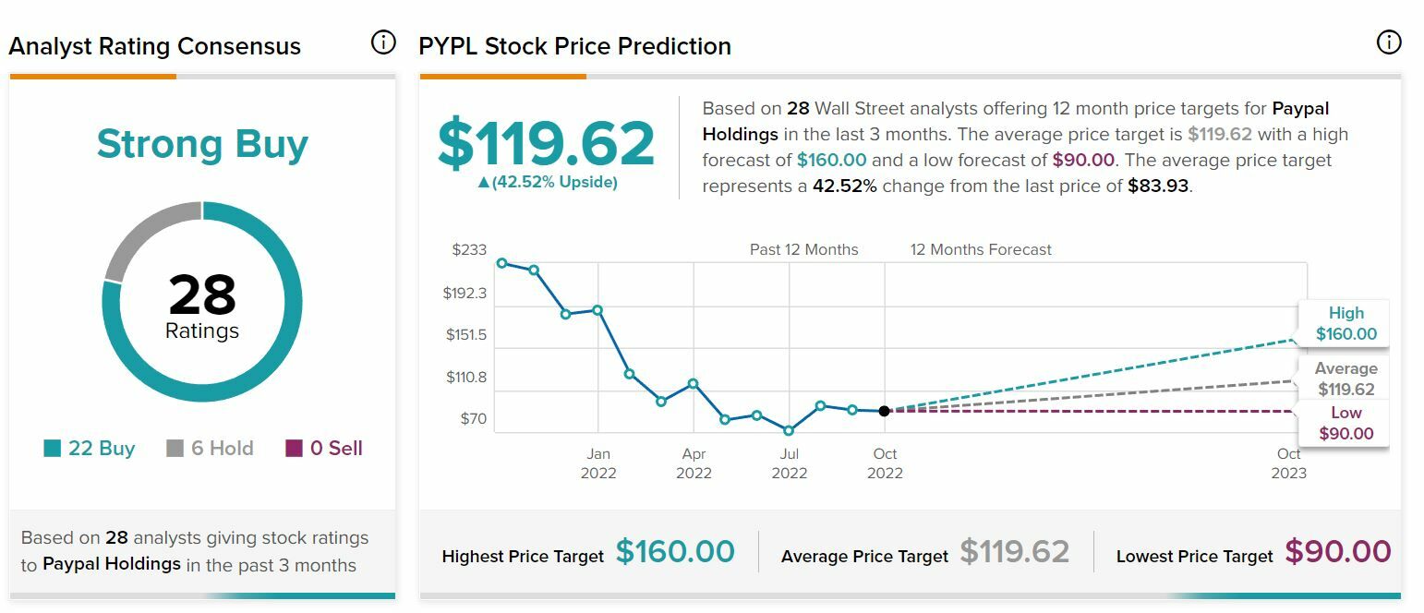Click the Average $119.62 forecast label
The image size is (1424, 613).
pyautogui.click(x=1346, y=379)
